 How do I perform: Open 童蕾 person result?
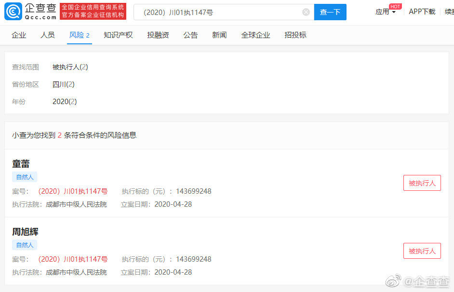point(21,164)
